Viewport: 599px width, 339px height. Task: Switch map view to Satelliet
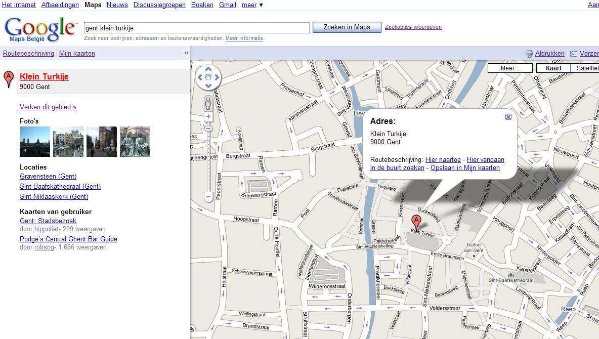click(x=587, y=68)
